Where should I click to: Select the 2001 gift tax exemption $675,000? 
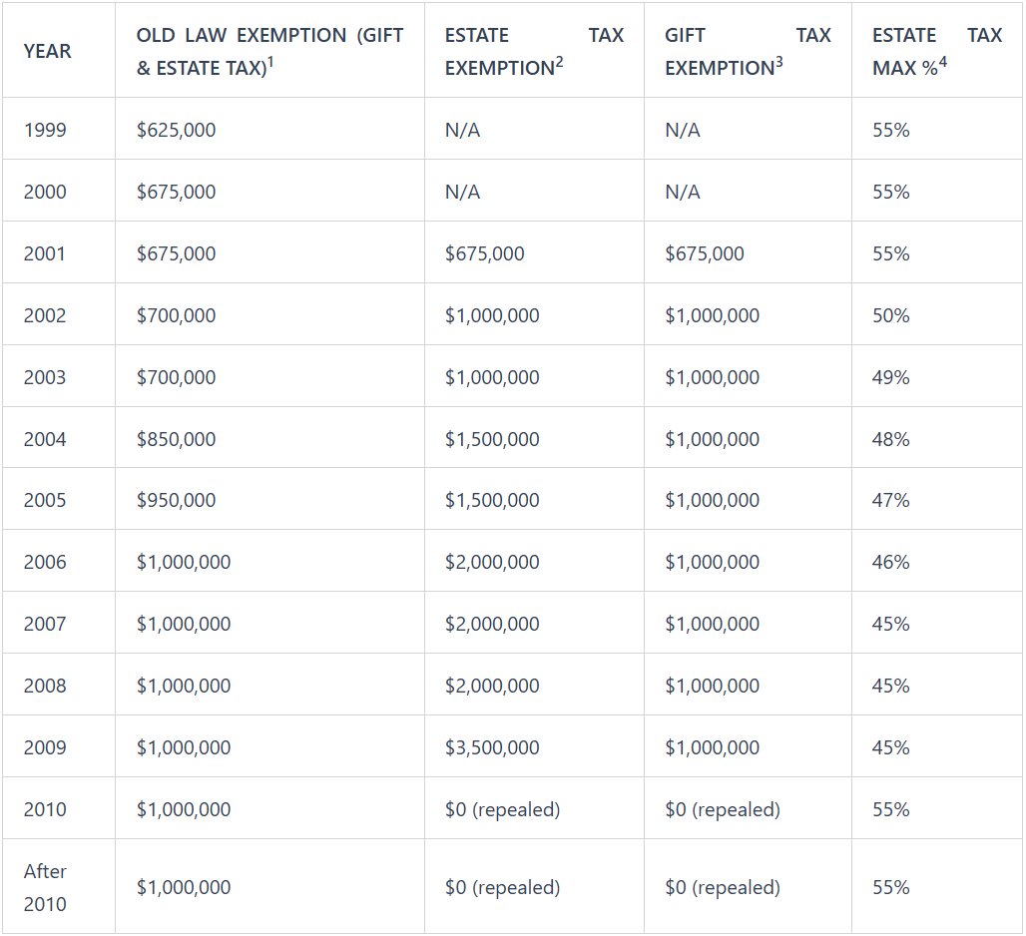[x=705, y=253]
